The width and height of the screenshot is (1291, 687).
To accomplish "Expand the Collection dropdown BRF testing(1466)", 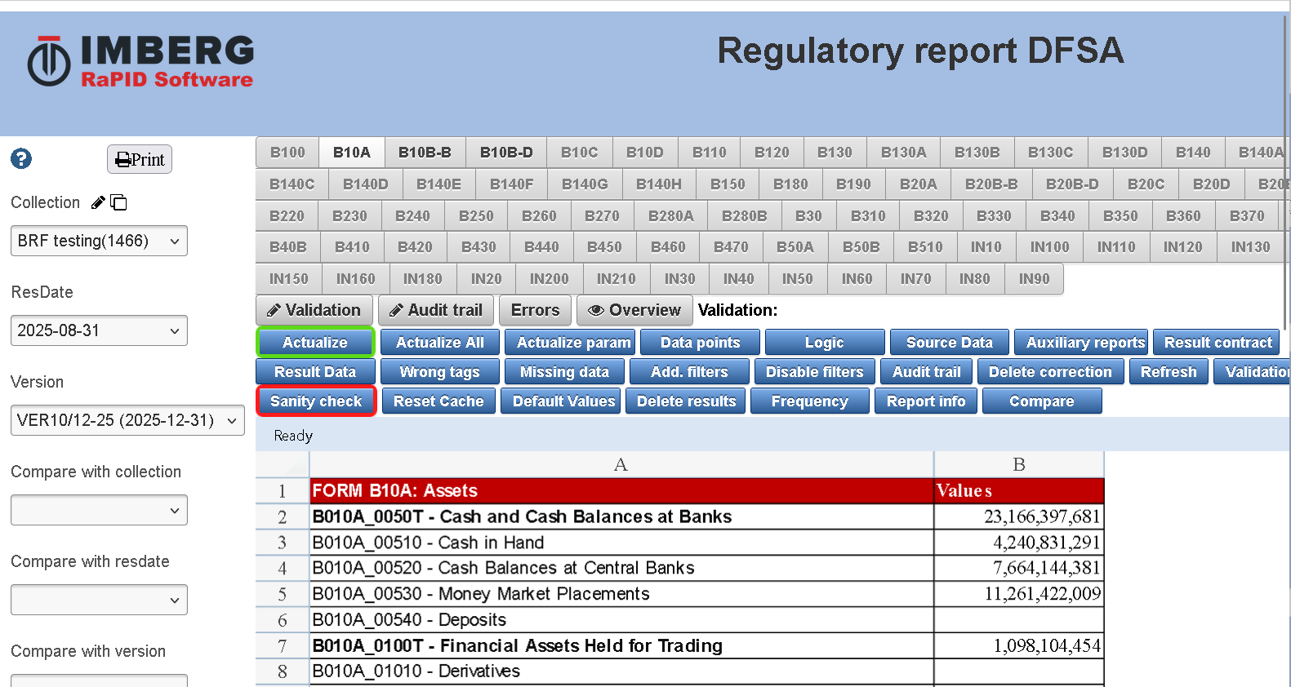I will pos(99,241).
